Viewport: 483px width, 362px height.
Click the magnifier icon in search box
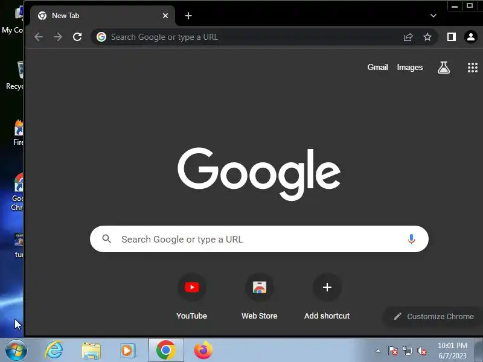(x=107, y=239)
